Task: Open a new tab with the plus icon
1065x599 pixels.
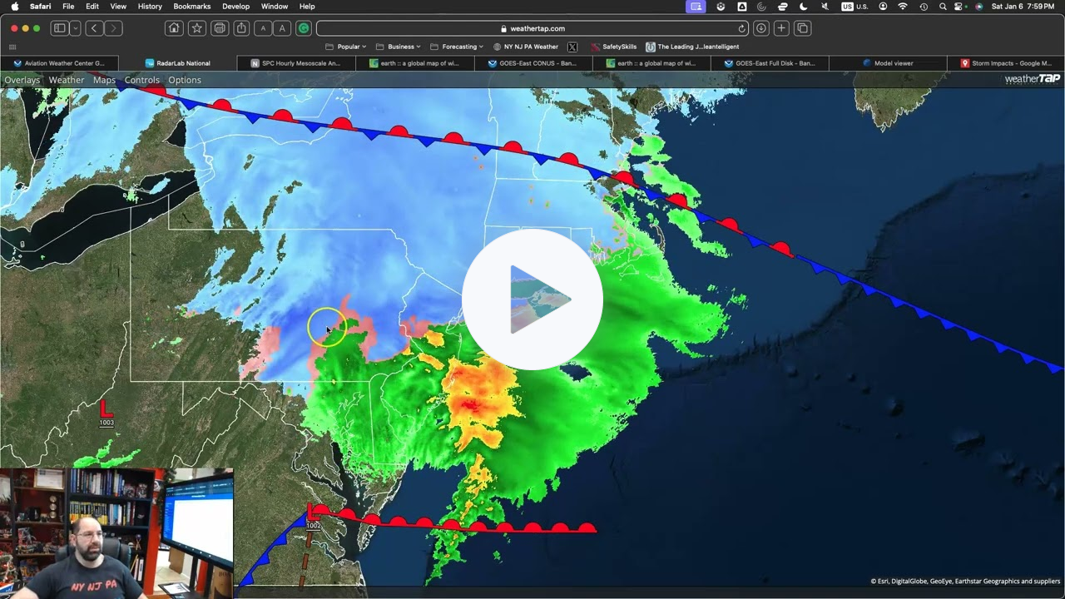Action: 780,27
